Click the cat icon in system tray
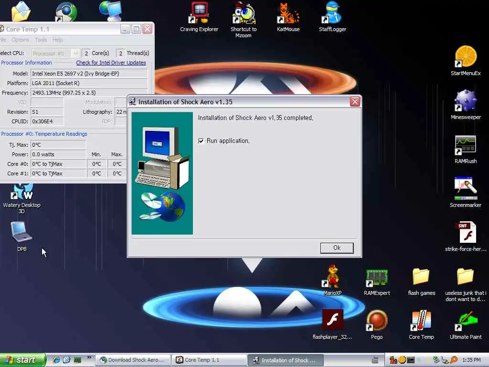Screen dimensions: 489x367 (393, 360)
